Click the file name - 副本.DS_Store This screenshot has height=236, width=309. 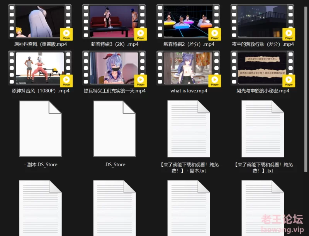(41, 165)
